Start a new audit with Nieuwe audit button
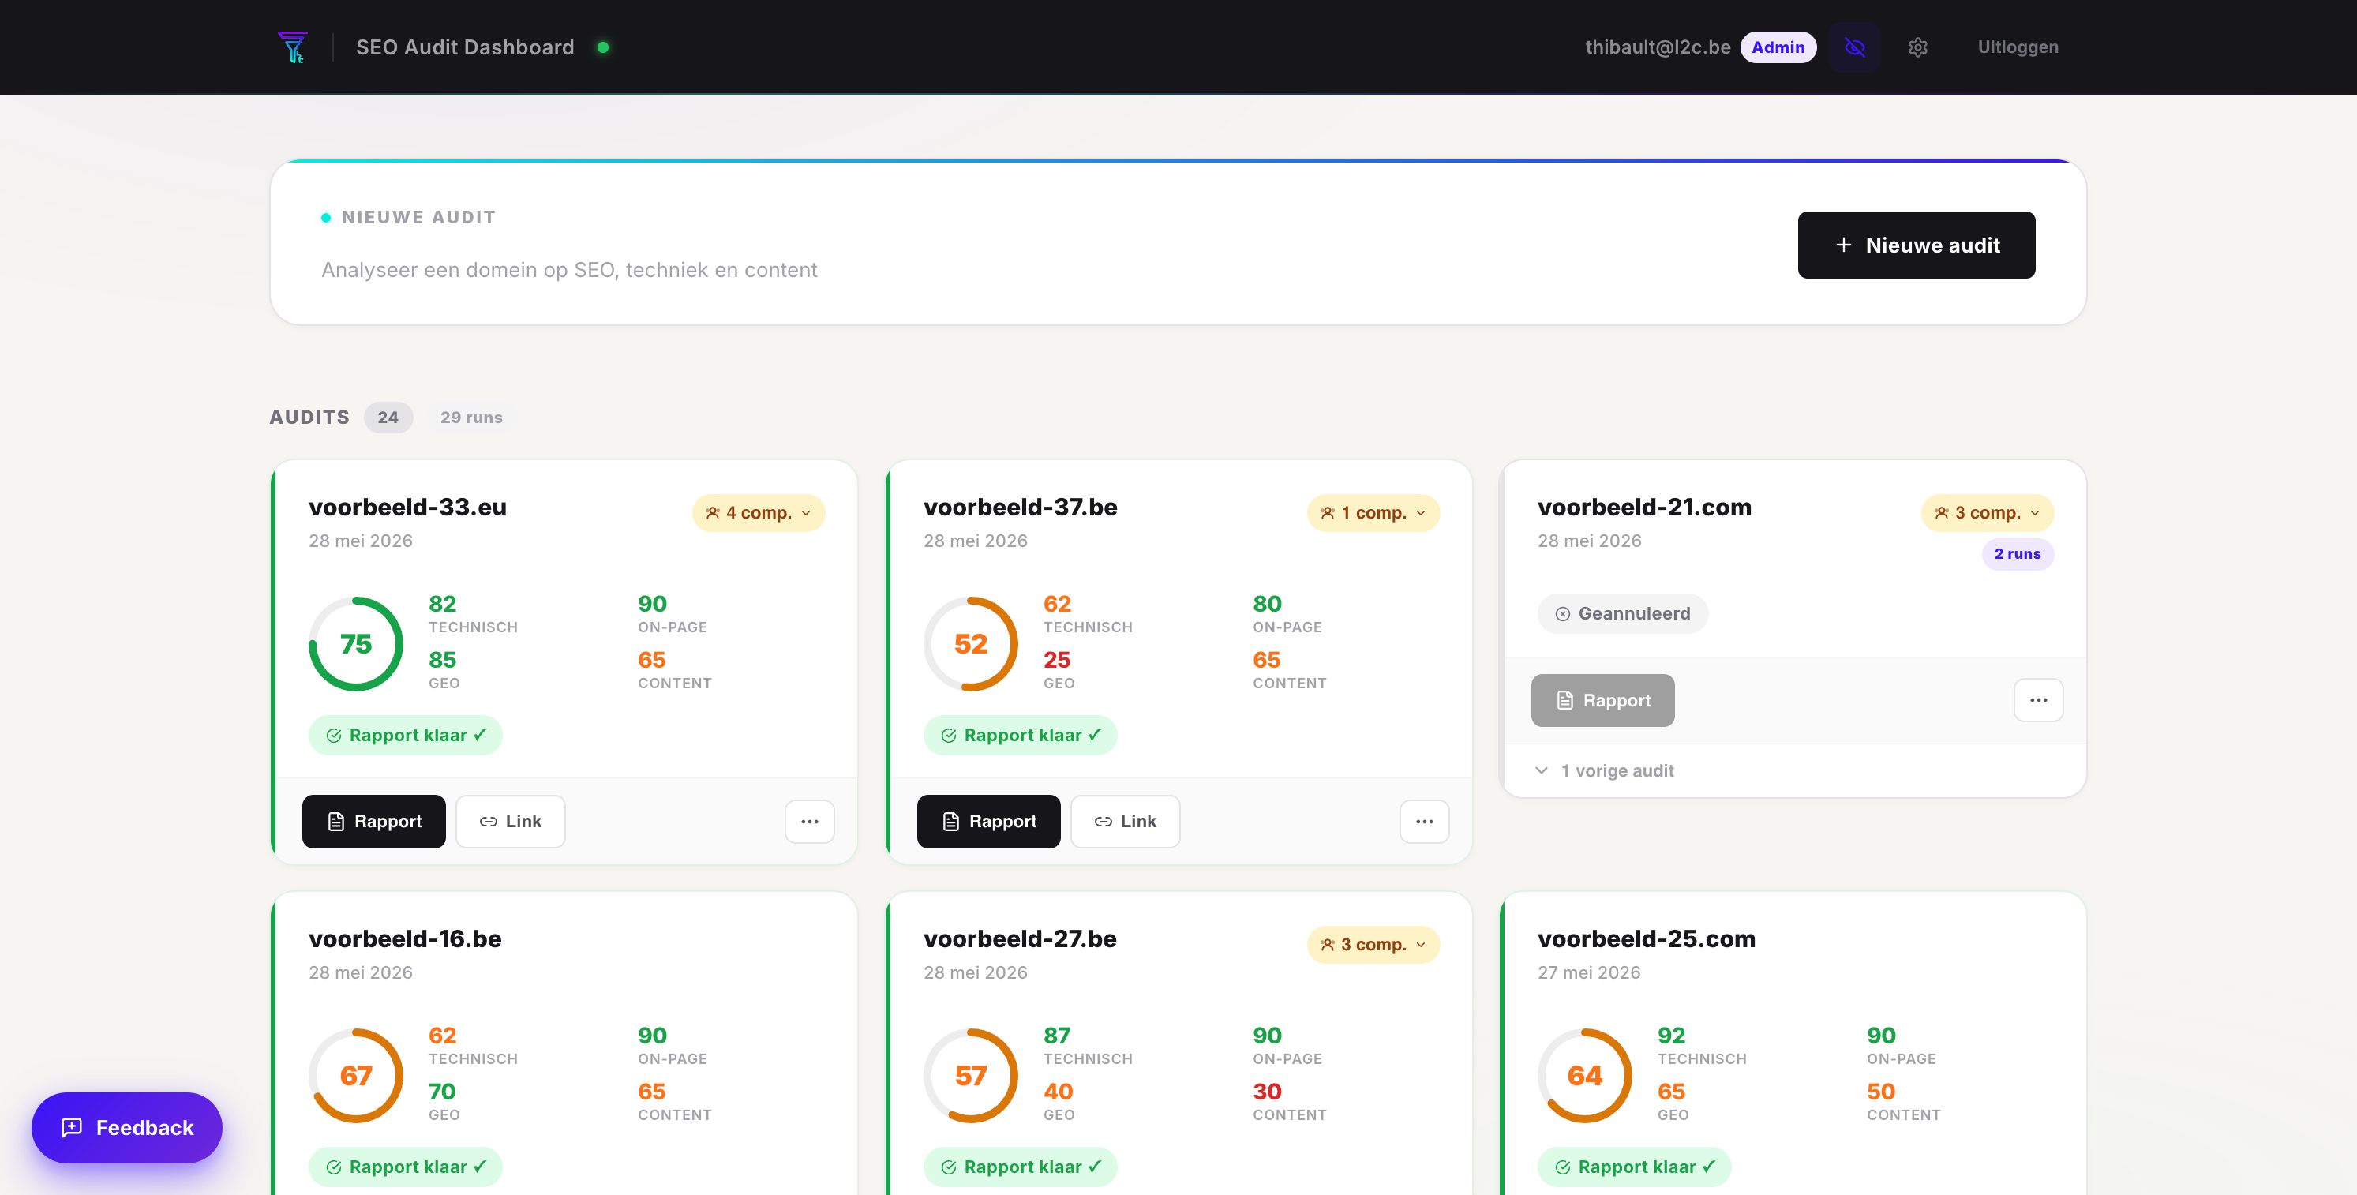This screenshot has width=2357, height=1195. click(1916, 245)
